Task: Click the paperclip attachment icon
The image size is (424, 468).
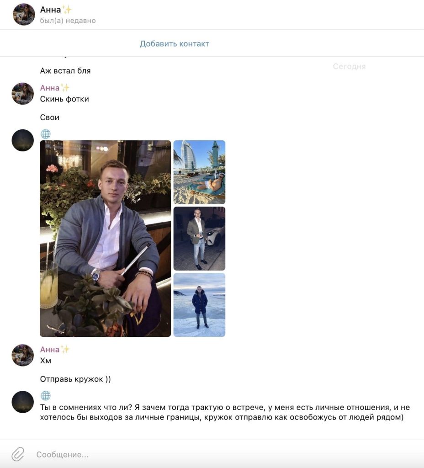Action: [x=18, y=454]
